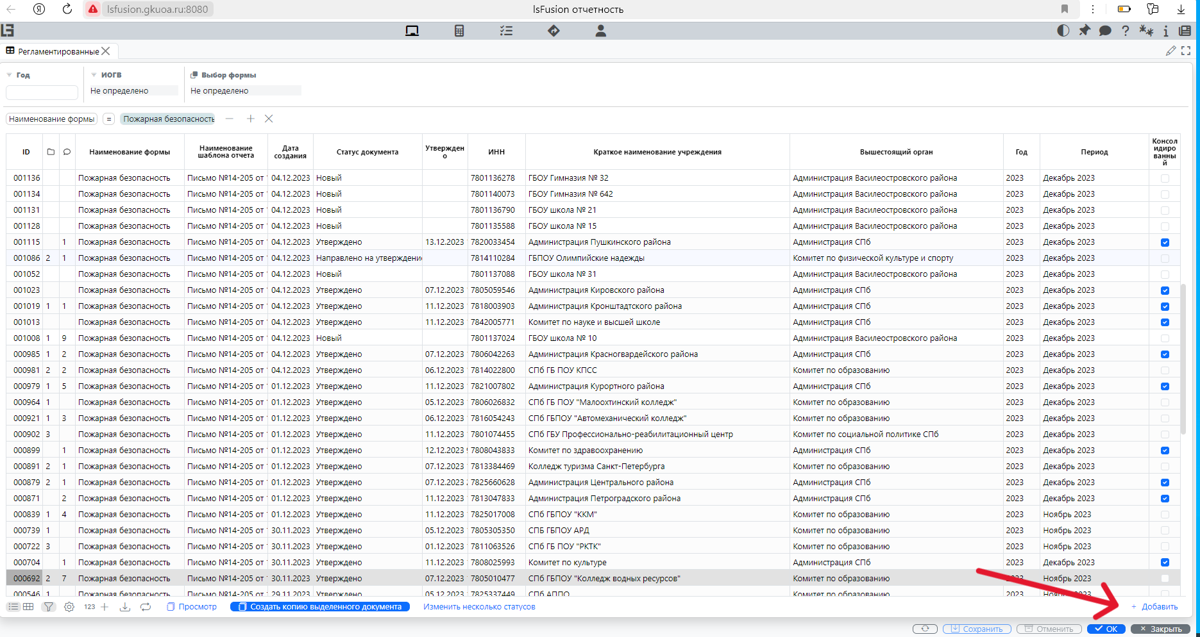Click the refresh arrows icon in grid toolbar

tap(146, 607)
